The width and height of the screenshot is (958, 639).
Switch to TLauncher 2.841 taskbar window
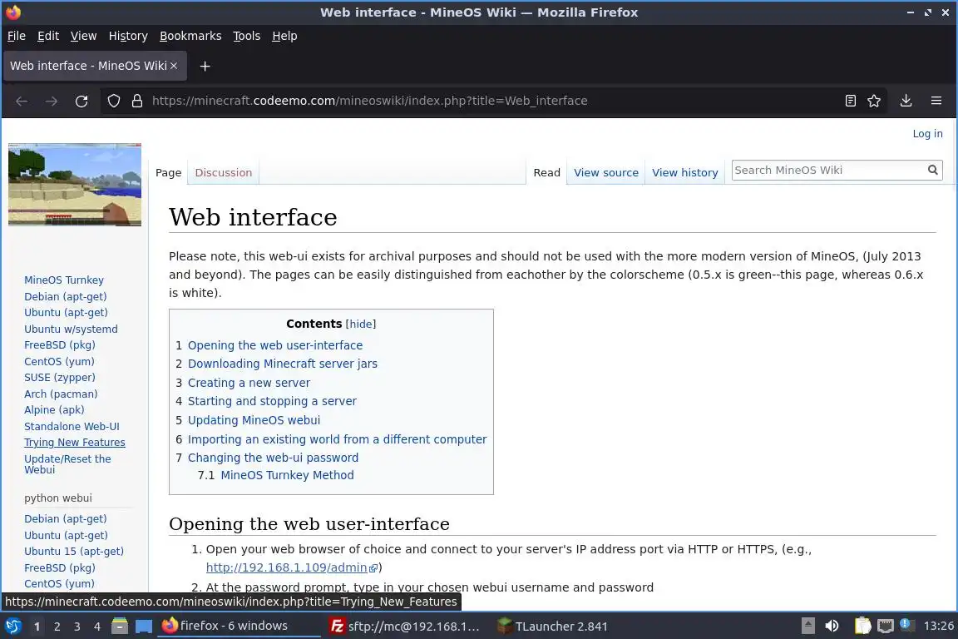(x=552, y=627)
